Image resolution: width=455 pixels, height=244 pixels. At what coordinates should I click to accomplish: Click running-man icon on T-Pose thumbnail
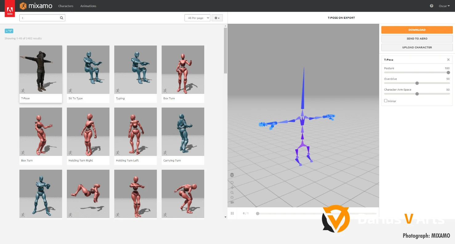tap(23, 91)
